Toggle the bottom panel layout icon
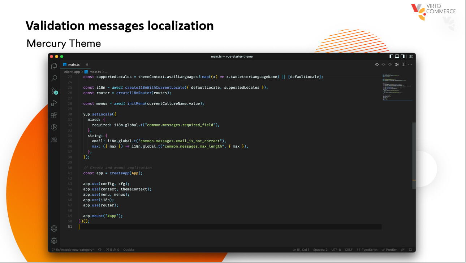This screenshot has width=466, height=263. 397,57
